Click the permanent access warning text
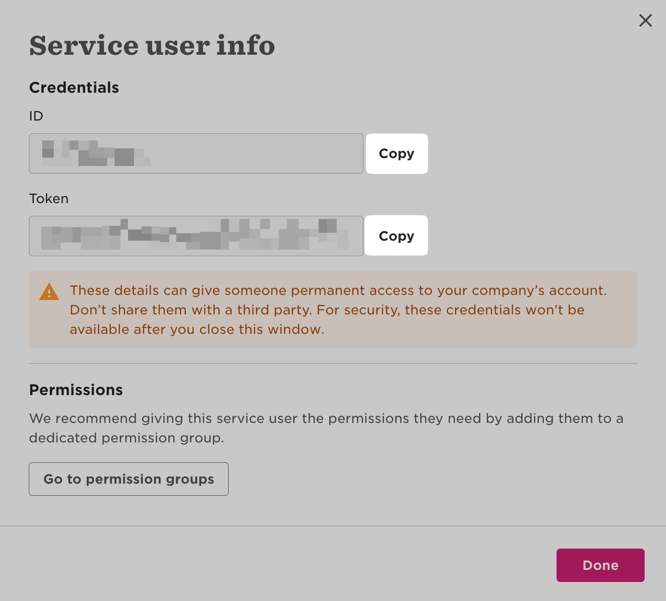The width and height of the screenshot is (666, 601). click(338, 291)
